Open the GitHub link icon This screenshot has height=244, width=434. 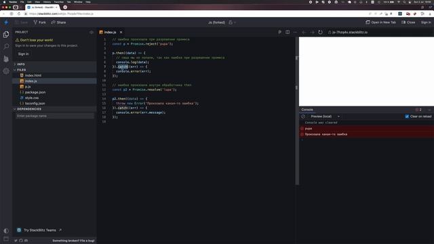(21, 241)
